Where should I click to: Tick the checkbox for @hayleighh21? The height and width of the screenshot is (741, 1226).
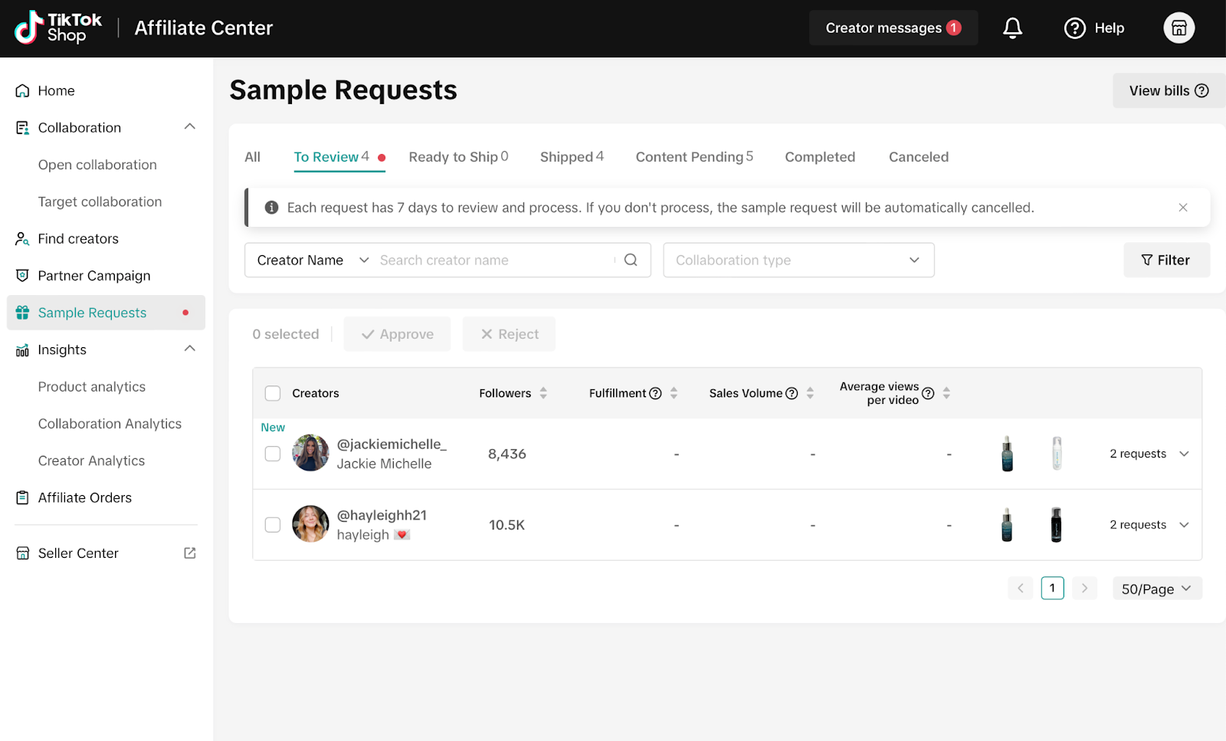tap(273, 525)
